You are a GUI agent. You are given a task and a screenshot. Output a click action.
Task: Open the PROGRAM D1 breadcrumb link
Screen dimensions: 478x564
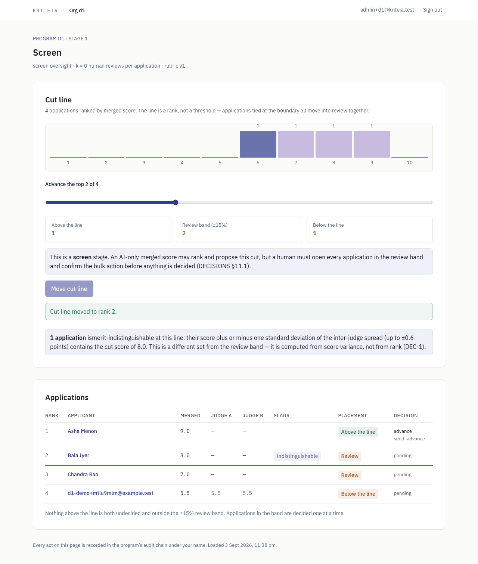(49, 38)
